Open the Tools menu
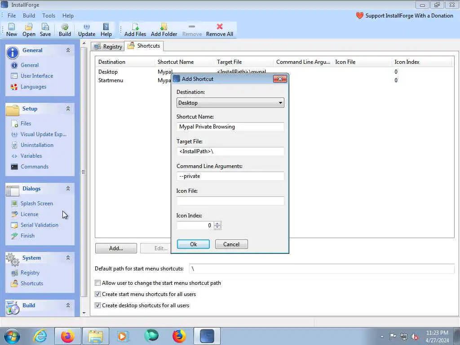Image resolution: width=460 pixels, height=345 pixels. 49,16
